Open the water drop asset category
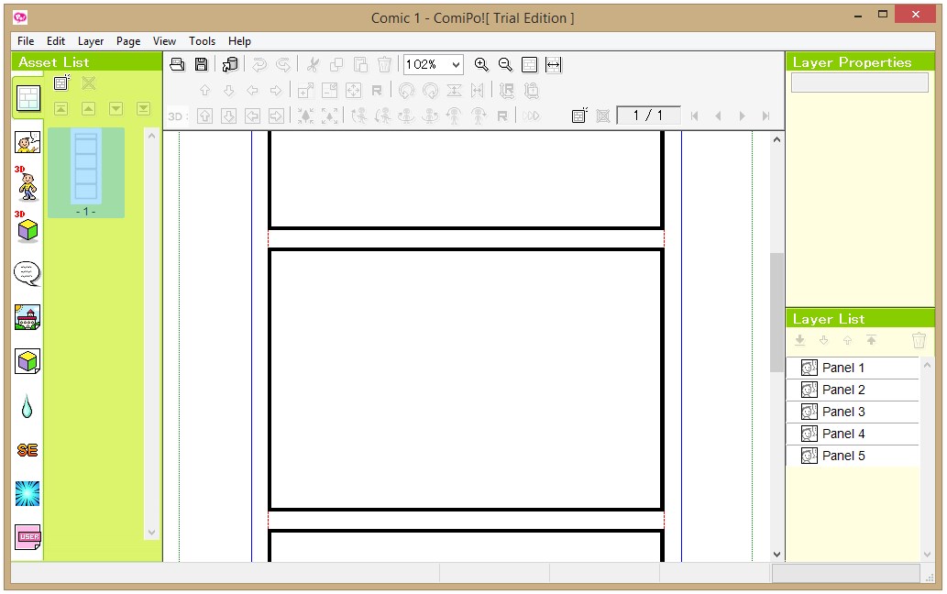947x594 pixels. click(28, 406)
